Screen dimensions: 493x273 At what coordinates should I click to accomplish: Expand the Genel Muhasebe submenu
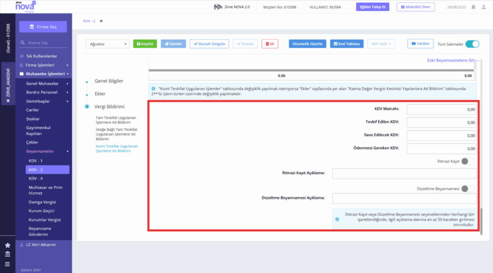pyautogui.click(x=67, y=84)
